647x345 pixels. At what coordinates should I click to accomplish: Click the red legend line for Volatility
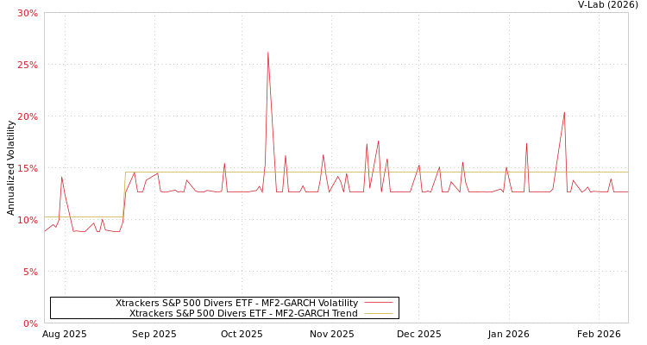point(379,303)
